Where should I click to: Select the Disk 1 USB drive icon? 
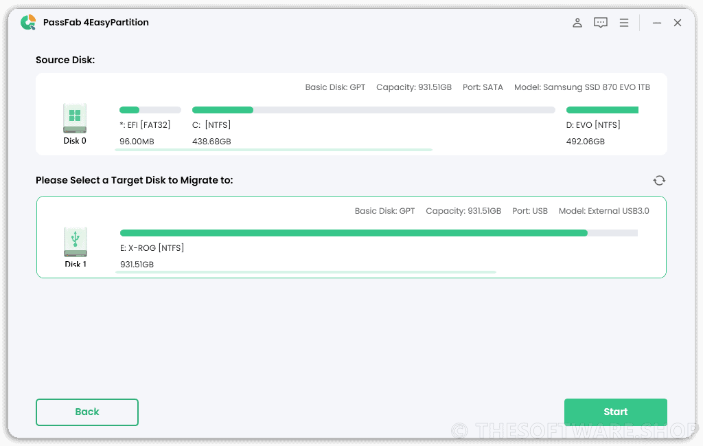76,241
